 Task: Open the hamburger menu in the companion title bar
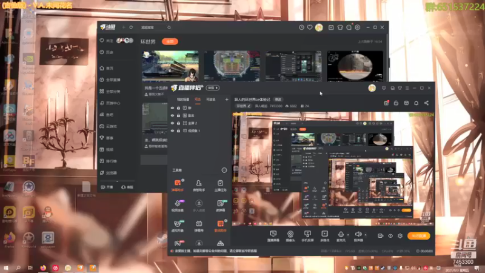[407, 88]
